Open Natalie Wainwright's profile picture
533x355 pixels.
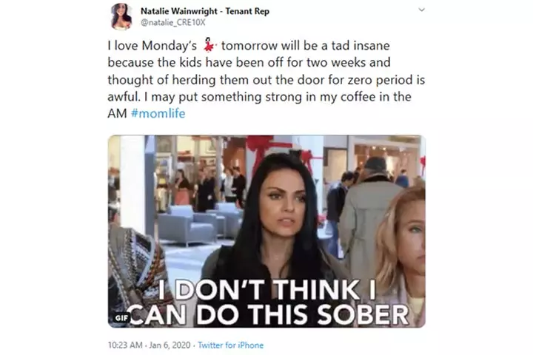click(x=121, y=16)
